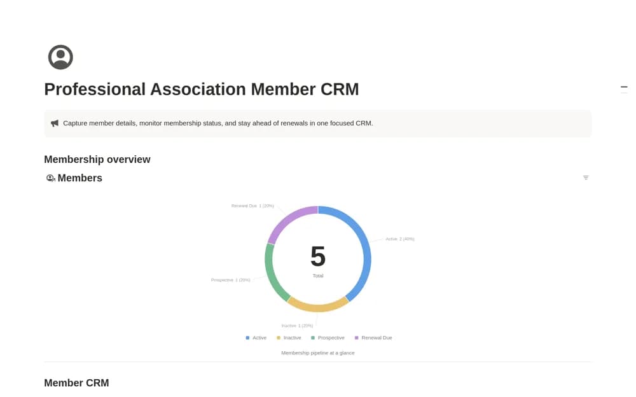Viewport: 636px width, 397px height.
Task: Click the blue Active donut segment
Action: (366, 252)
